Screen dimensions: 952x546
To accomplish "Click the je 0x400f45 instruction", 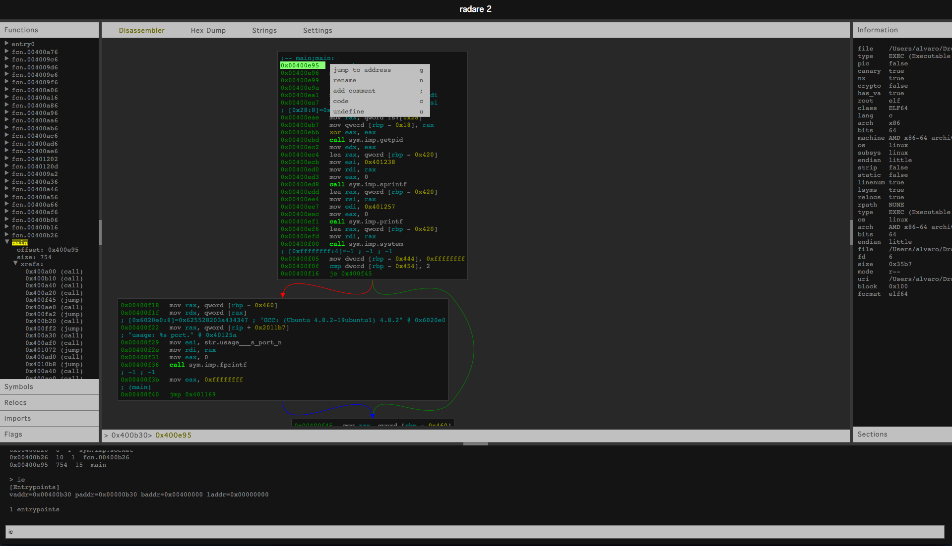I will tap(351, 273).
